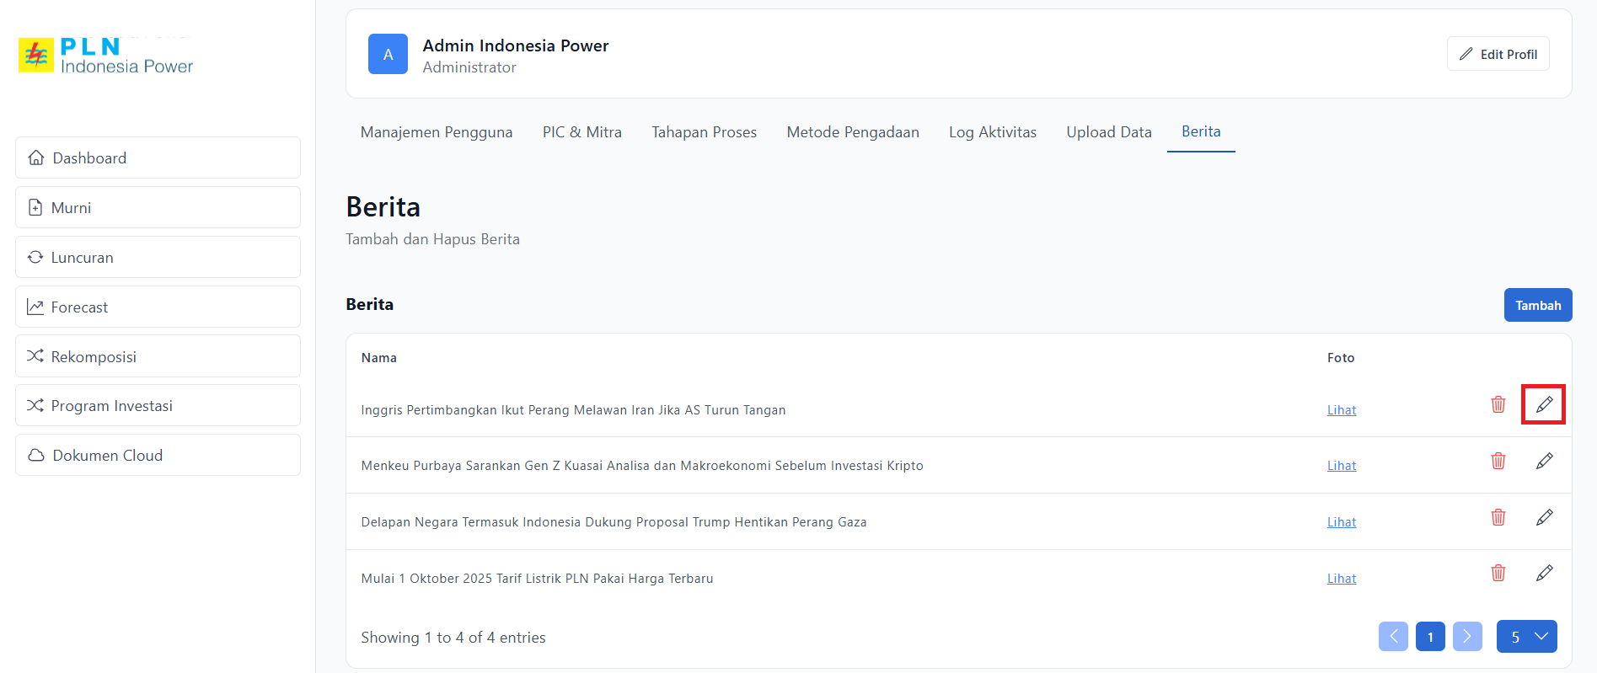Click the PLN Indonesia Power logo
The image size is (1597, 673).
tap(106, 56)
